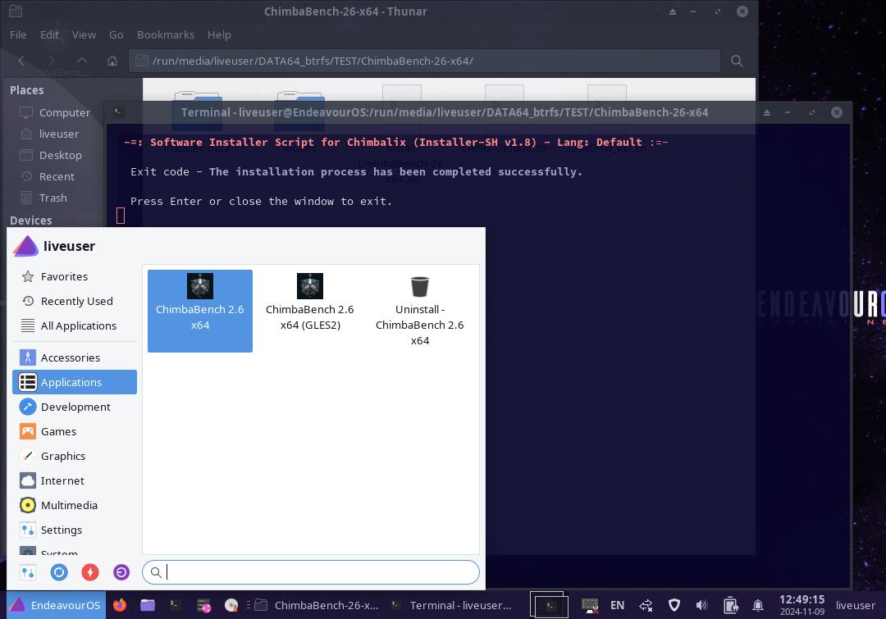The width and height of the screenshot is (886, 619).
Task: Click the terminal cursor prompt area
Action: pyautogui.click(x=121, y=215)
